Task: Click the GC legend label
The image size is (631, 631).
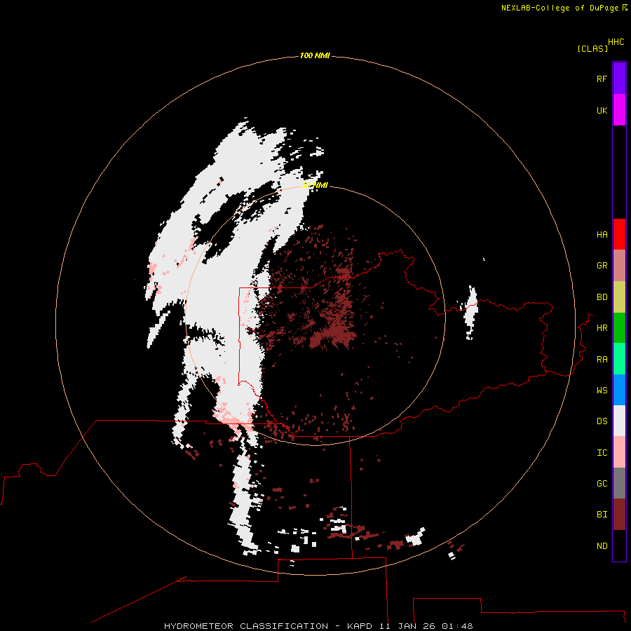Action: pyautogui.click(x=602, y=484)
